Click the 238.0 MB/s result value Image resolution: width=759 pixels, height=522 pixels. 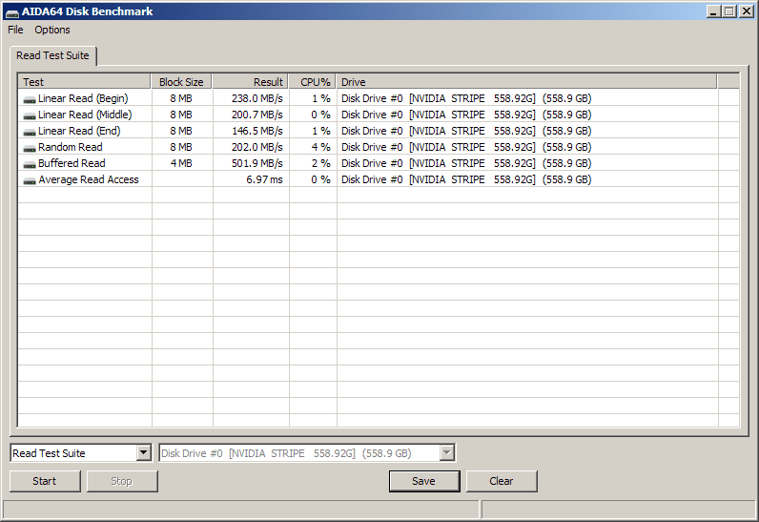tap(257, 98)
